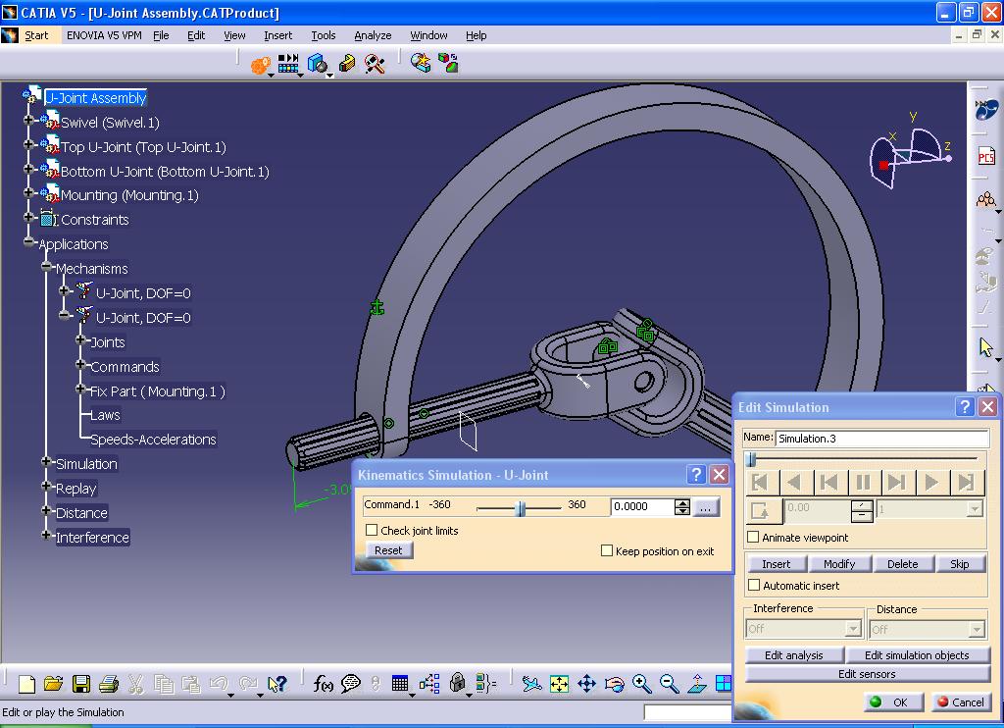Expand the Swivel (Swivel.1) node
1004x728 pixels.
[28, 120]
